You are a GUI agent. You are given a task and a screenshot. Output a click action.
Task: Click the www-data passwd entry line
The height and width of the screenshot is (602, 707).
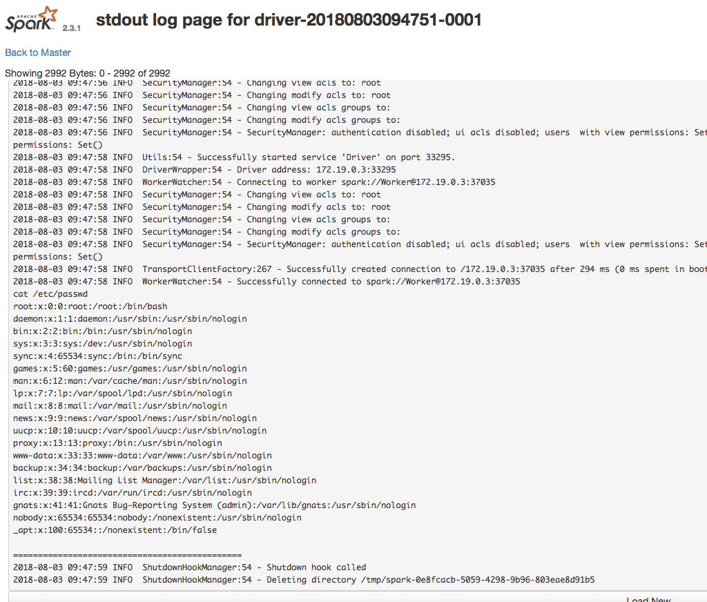pos(142,456)
